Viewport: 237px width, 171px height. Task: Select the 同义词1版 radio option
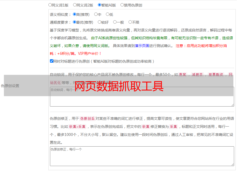click(x=50, y=5)
